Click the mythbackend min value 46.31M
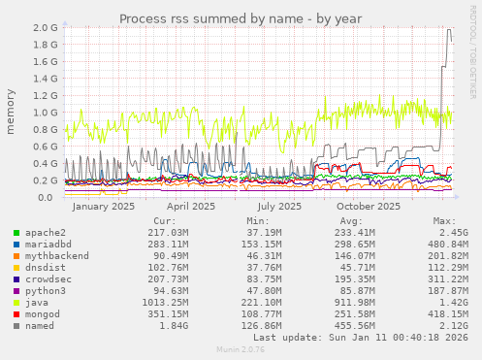The width and height of the screenshot is (482, 360). click(x=264, y=256)
